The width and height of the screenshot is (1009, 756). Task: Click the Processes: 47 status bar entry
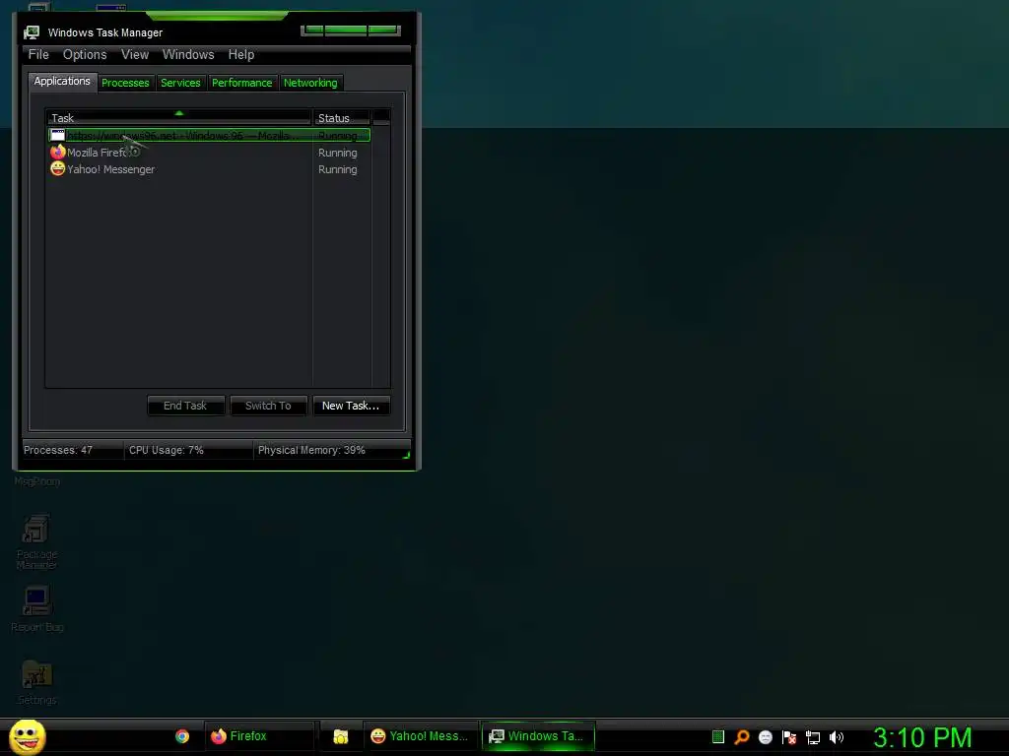point(58,450)
